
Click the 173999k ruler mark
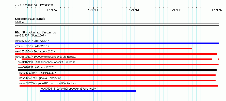[217, 10]
